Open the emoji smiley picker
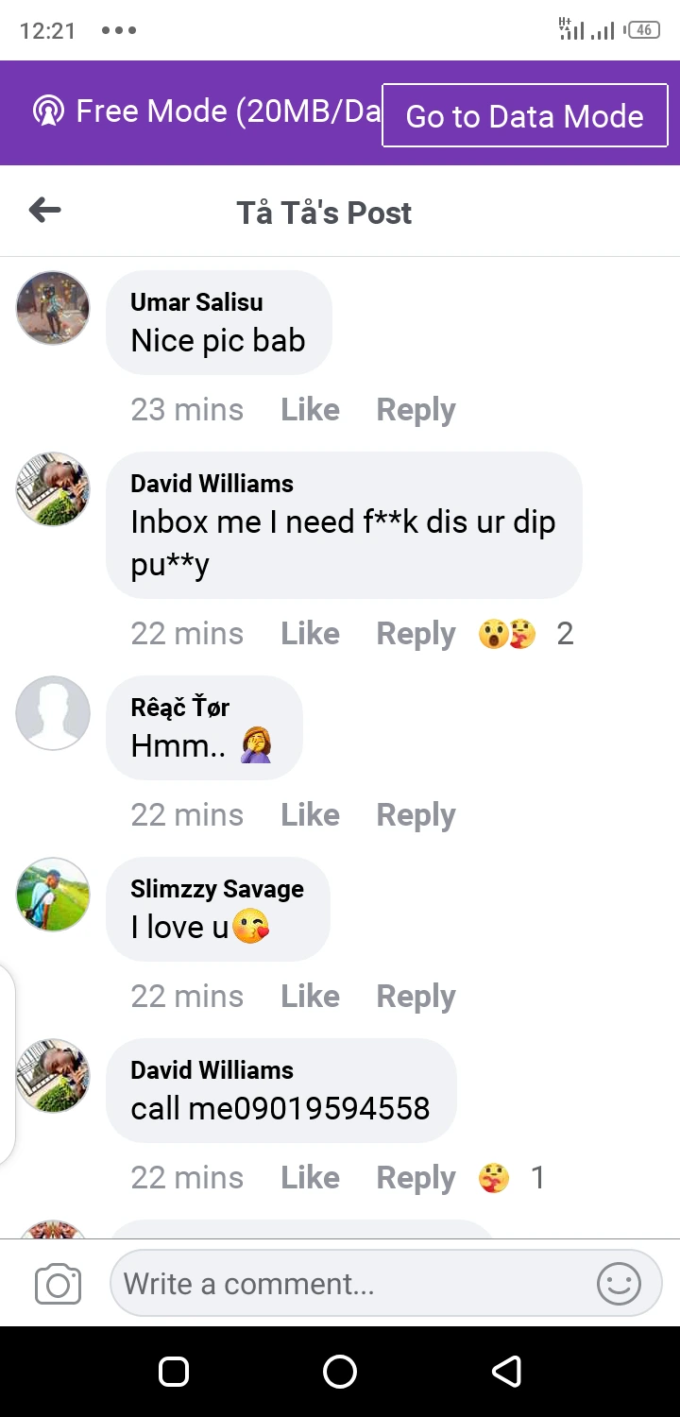 point(619,1284)
